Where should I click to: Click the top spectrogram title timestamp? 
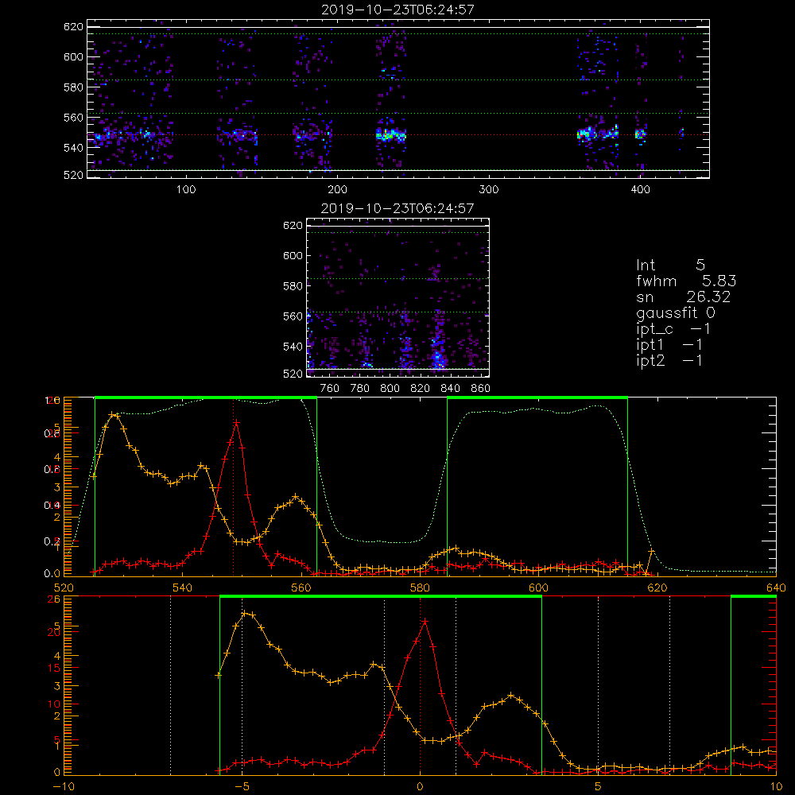(397, 9)
